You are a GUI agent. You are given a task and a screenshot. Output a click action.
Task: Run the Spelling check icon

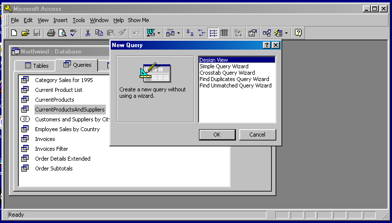coord(73,33)
